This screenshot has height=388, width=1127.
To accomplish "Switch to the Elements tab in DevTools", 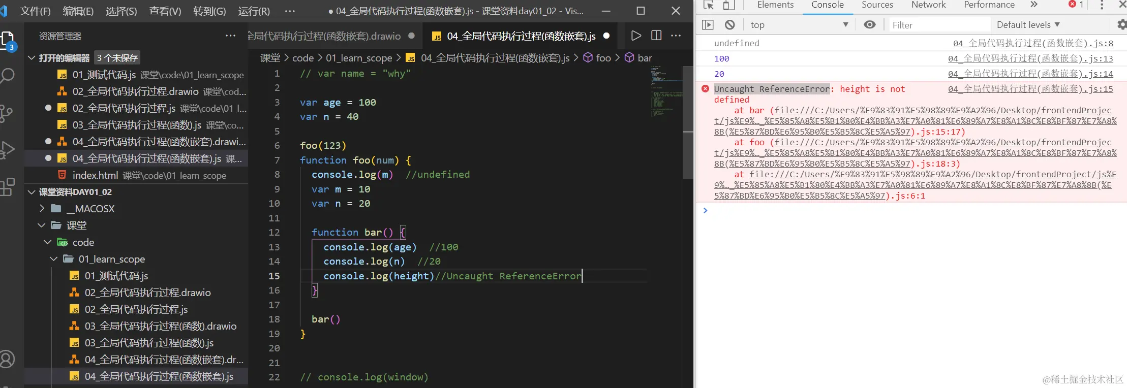I will click(x=775, y=5).
